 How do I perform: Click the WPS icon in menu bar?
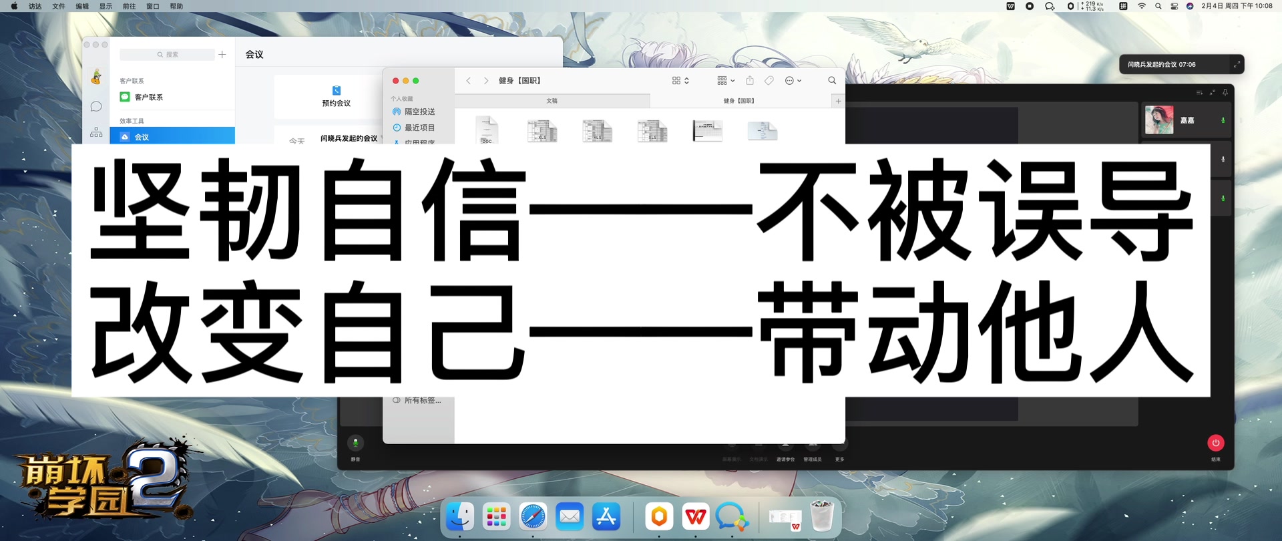coord(1010,6)
